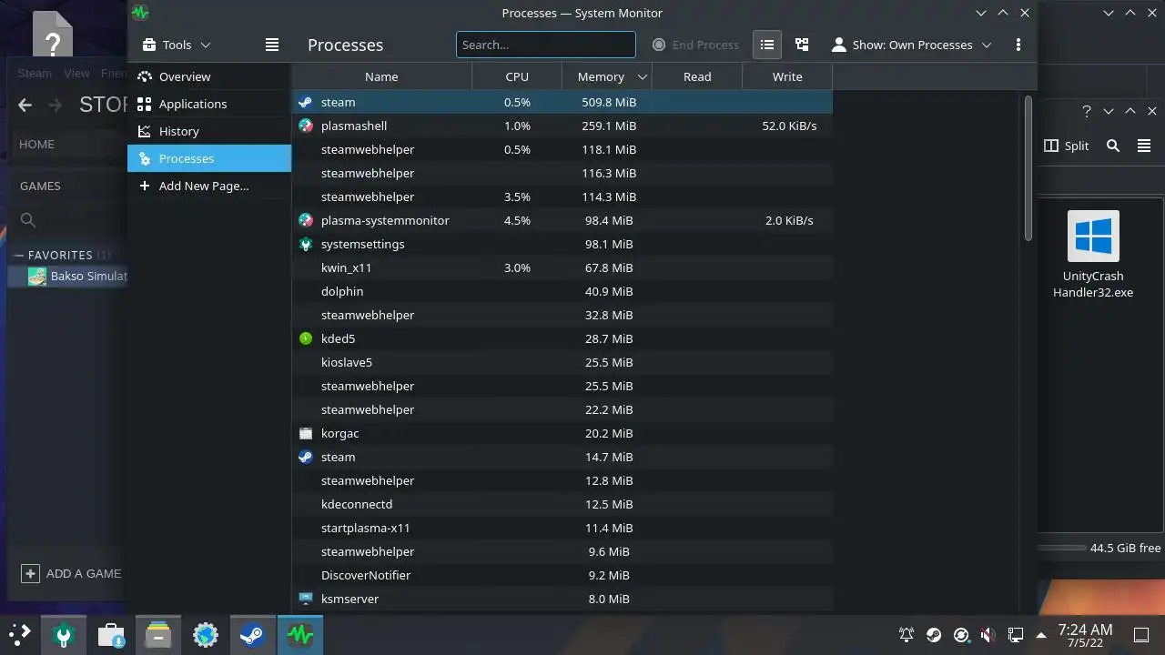Switch to list view of processes
This screenshot has height=655, width=1165.
pyautogui.click(x=767, y=45)
